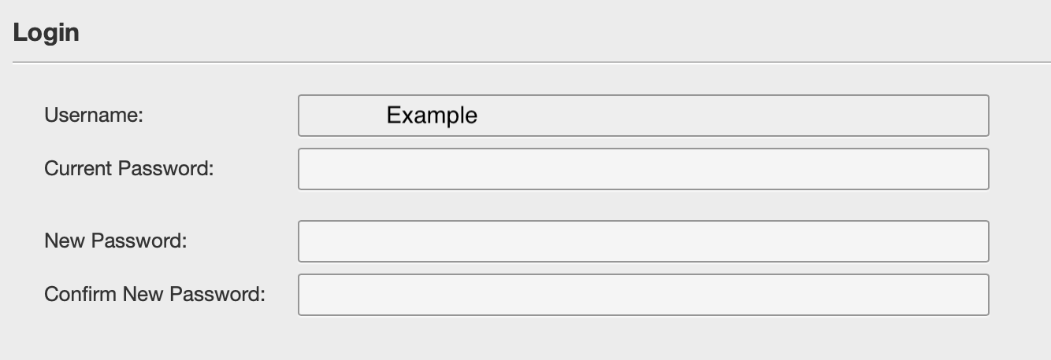Click the "Confirm New Password:" label

[154, 294]
